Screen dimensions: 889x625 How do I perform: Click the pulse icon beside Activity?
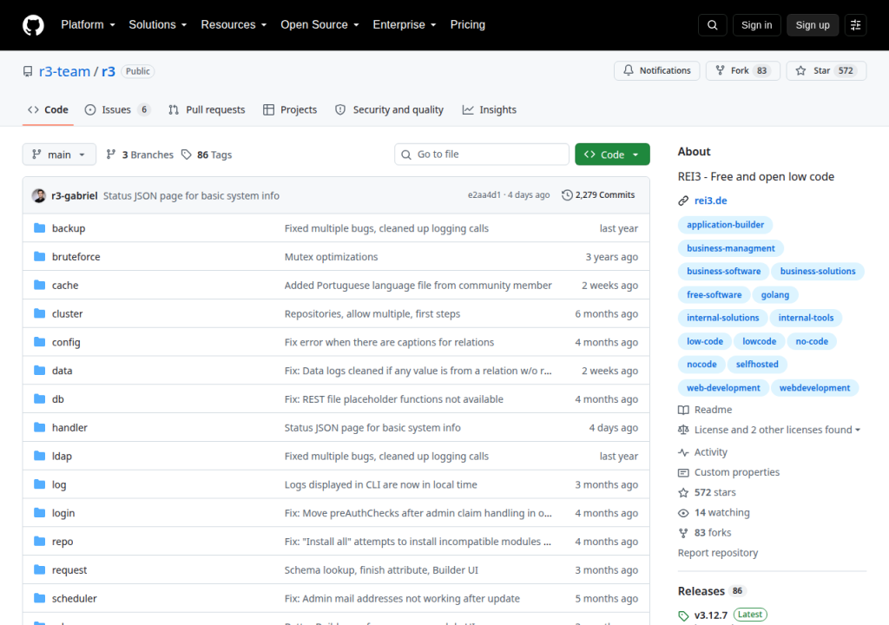[x=683, y=452]
